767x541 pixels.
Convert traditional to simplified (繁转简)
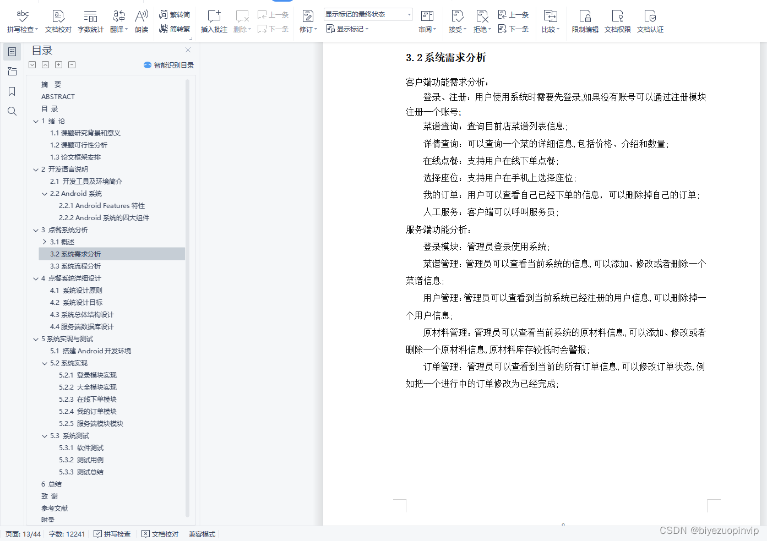[x=175, y=14]
